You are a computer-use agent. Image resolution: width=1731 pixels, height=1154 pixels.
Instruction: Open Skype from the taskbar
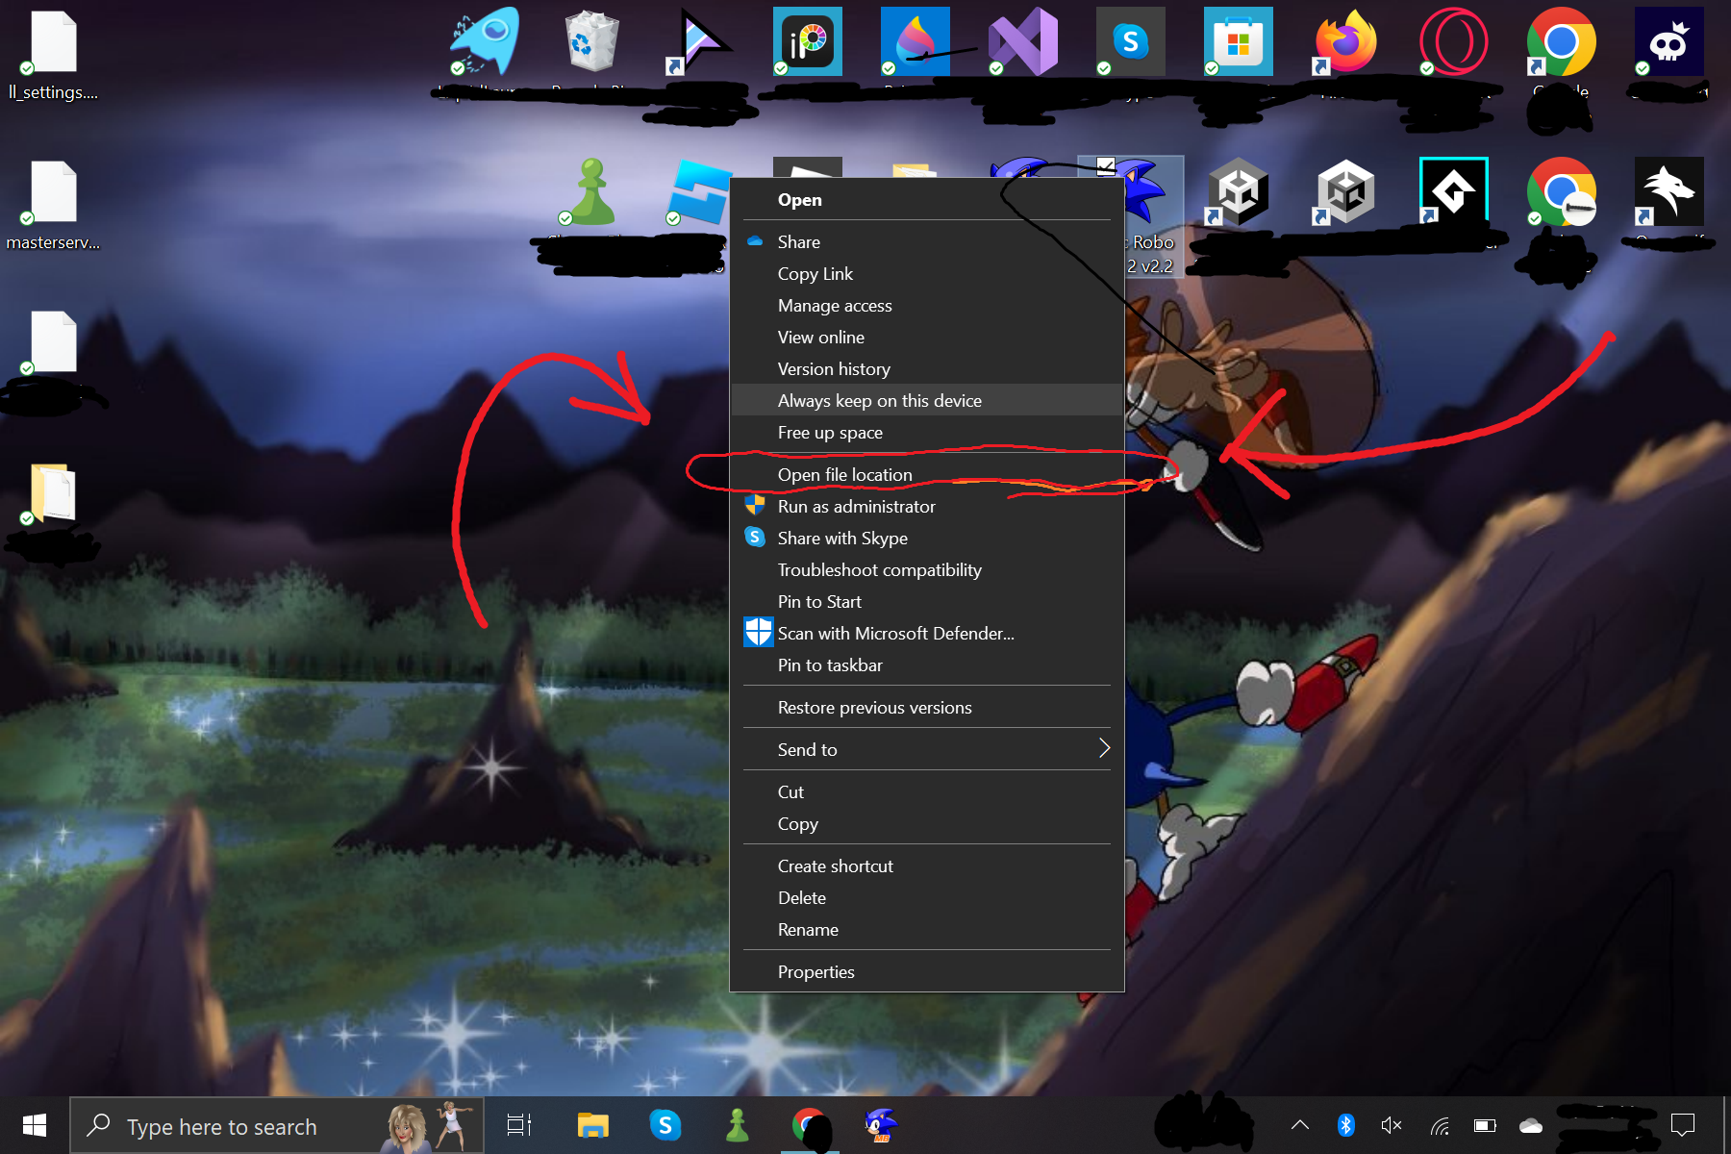pos(665,1125)
